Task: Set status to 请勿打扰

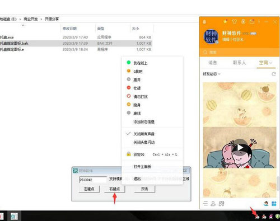Action: click(x=152, y=96)
